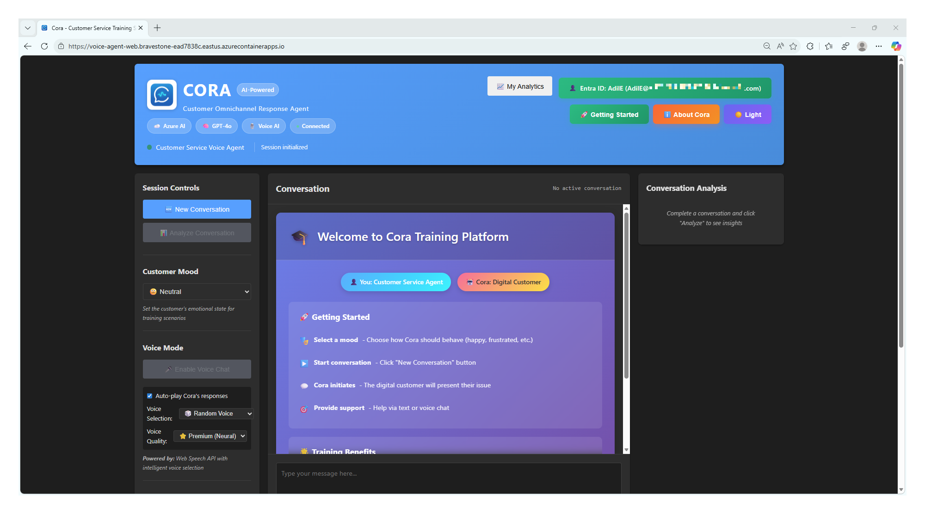
Task: Enable Auto-play Cora's responses
Action: tap(149, 396)
